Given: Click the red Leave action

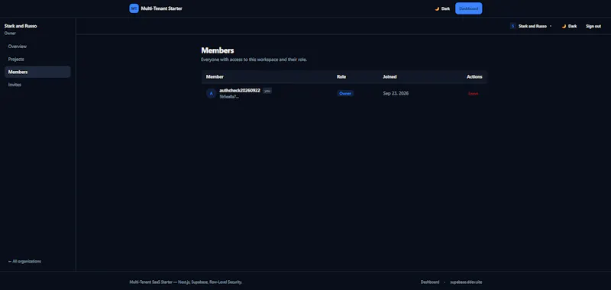Looking at the screenshot, I should (x=473, y=93).
